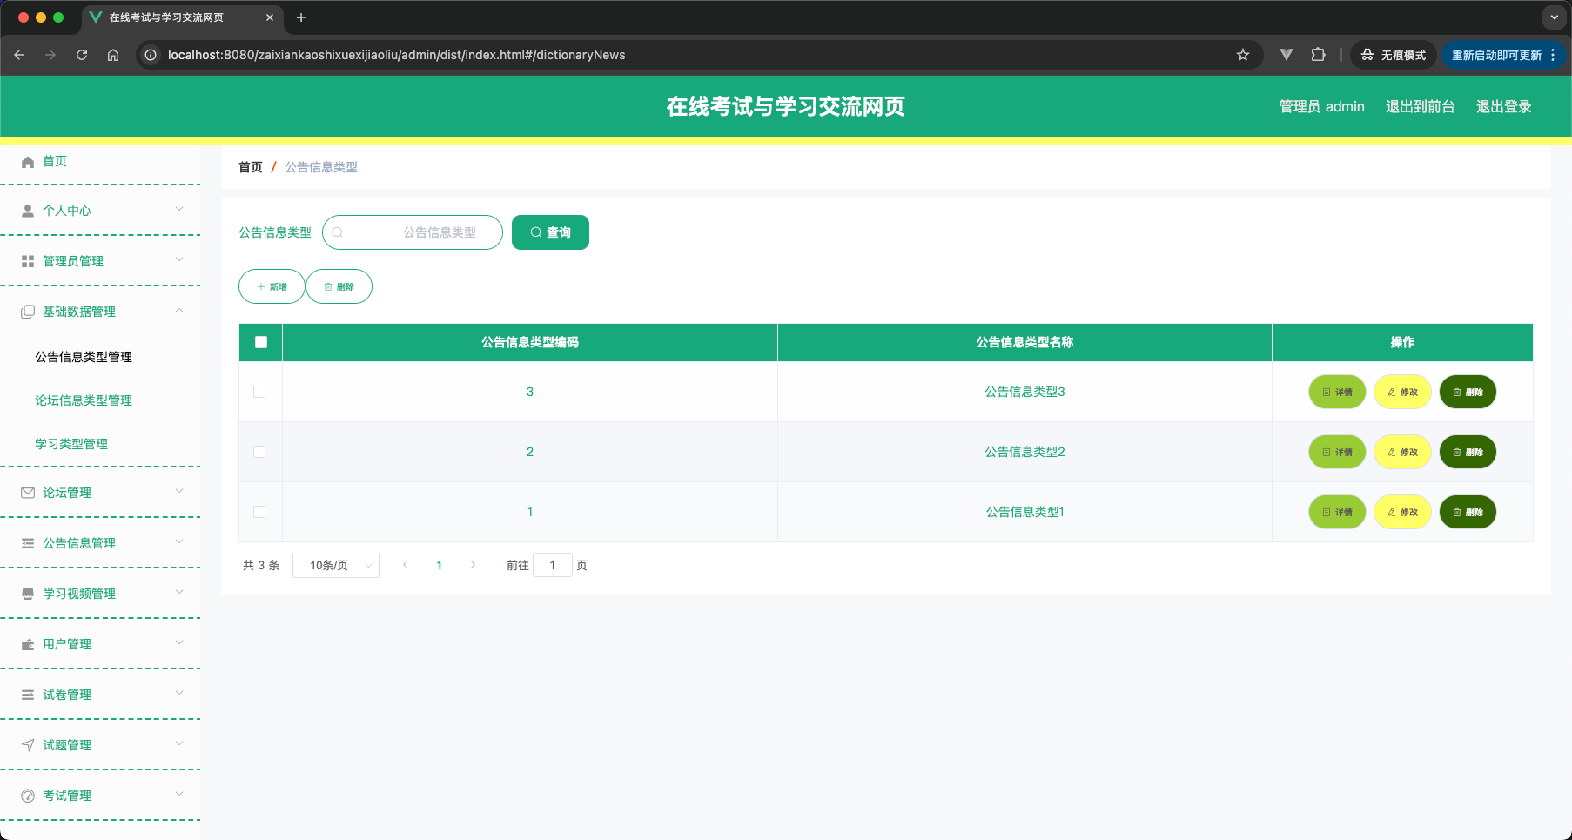The height and width of the screenshot is (840, 1572).
Task: Click 详情 for 公告信息类型1
Action: coord(1337,512)
